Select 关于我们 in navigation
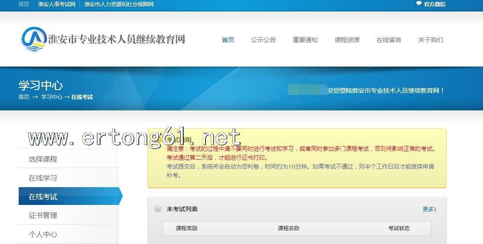The height and width of the screenshot is (244, 483). pos(431,40)
